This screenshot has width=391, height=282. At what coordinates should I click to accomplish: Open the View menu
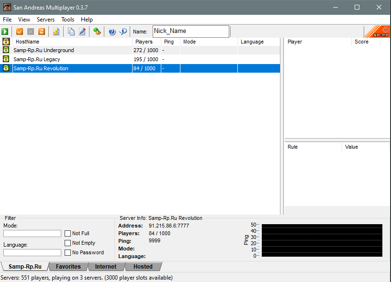(x=24, y=20)
